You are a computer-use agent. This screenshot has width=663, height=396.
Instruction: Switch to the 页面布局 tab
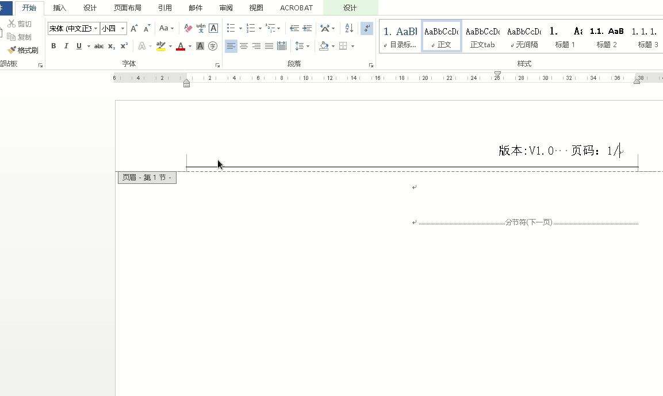coord(128,7)
